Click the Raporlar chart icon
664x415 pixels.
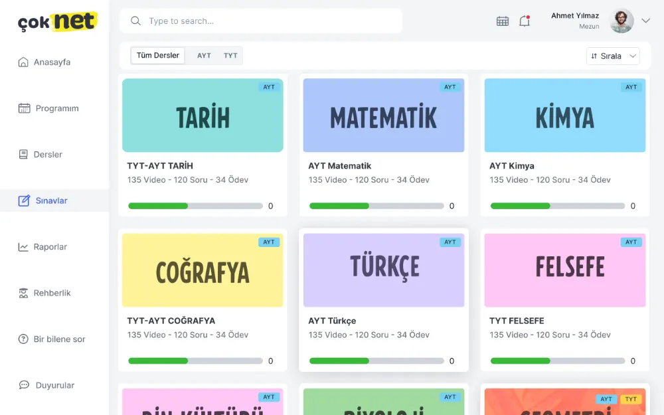pyautogui.click(x=23, y=247)
